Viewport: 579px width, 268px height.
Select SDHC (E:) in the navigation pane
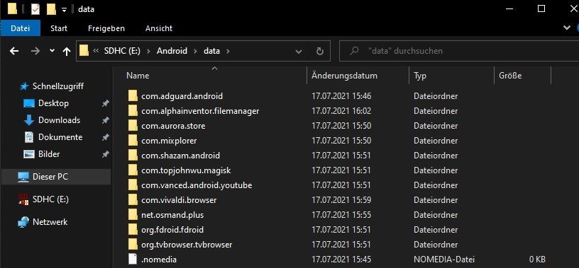(x=50, y=199)
